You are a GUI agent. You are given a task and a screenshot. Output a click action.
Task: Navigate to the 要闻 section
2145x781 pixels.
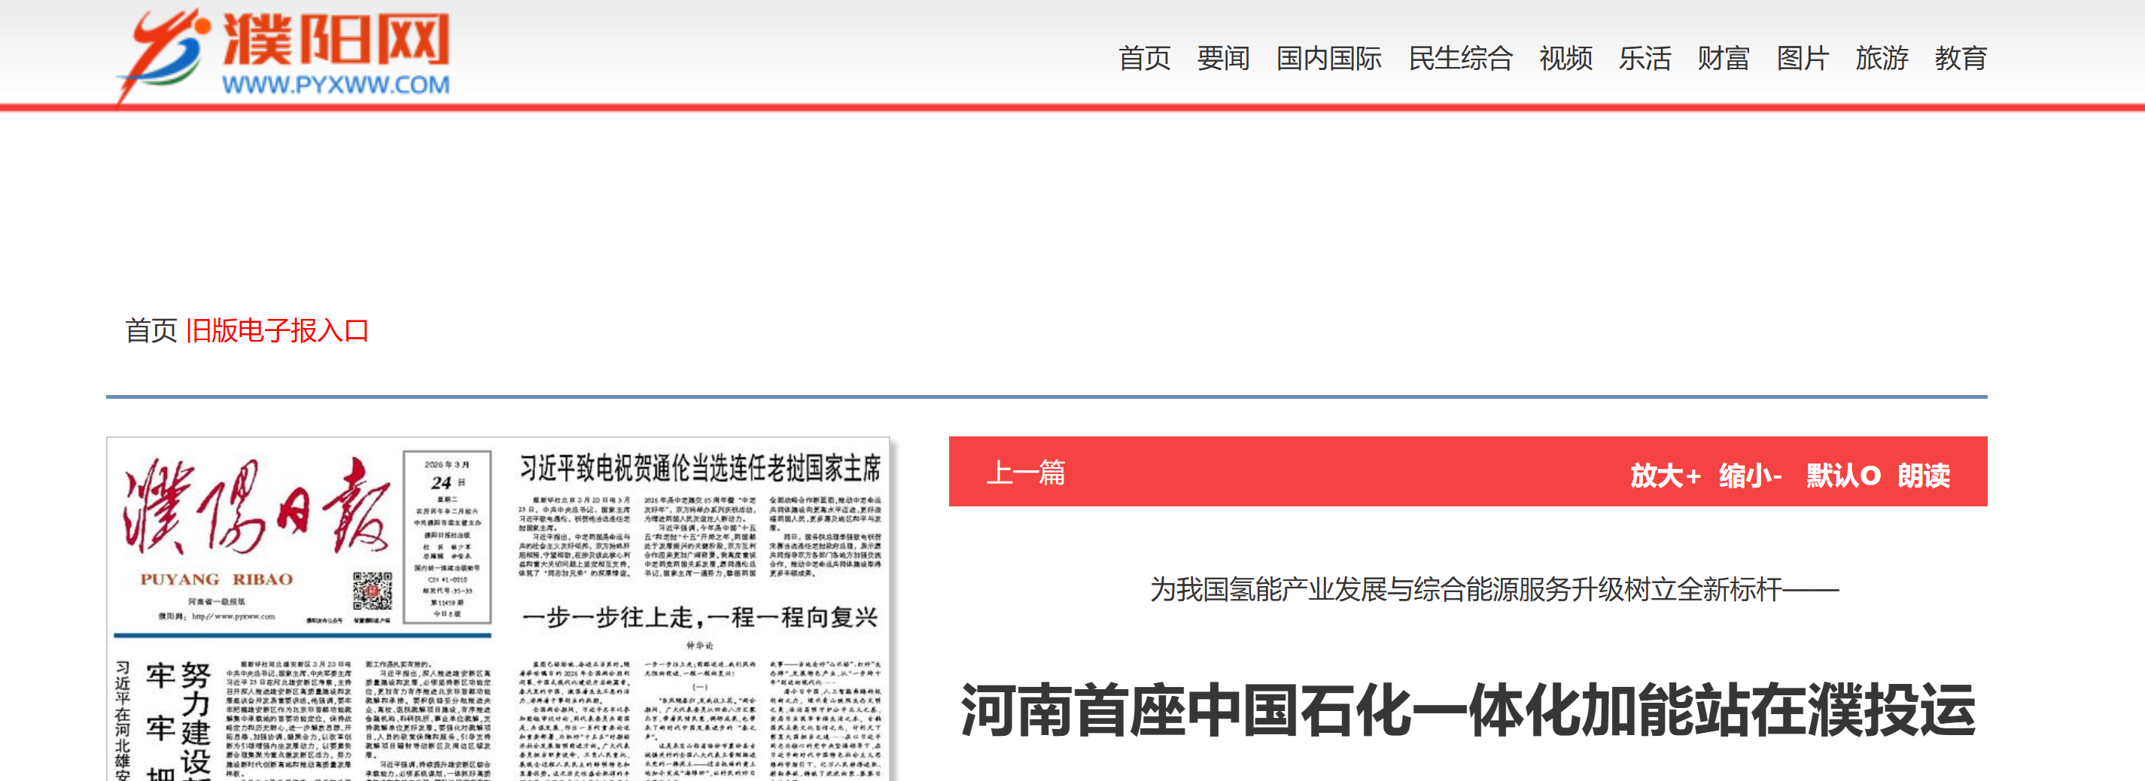point(1222,58)
